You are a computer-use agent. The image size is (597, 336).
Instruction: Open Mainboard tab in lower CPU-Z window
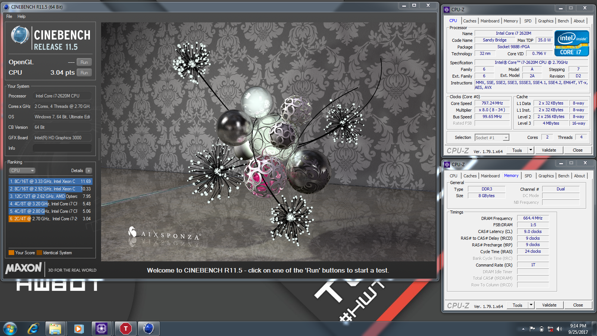point(490,176)
